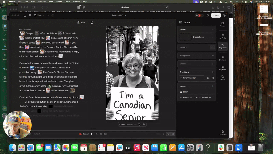Viewport: 273px width, 154px height.
Task: Open Spotlight search in menu bar
Action: pos(242,2)
